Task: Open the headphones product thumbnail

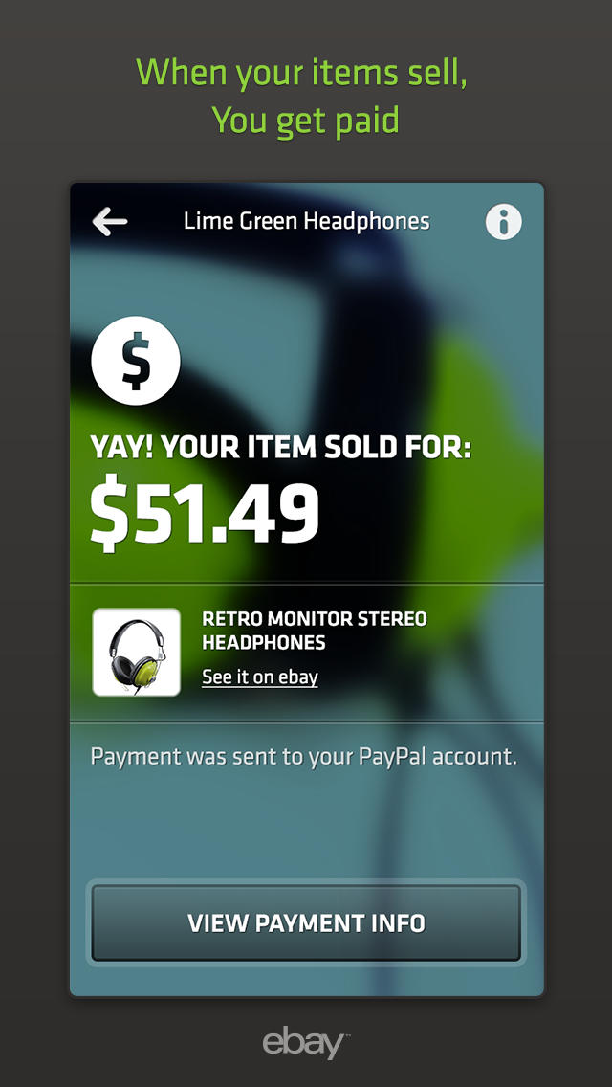Action: coord(137,653)
